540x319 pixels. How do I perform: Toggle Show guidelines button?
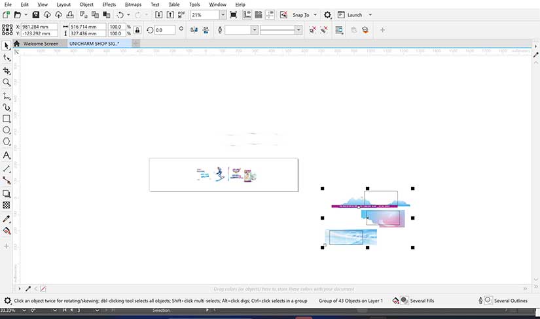[x=270, y=15]
